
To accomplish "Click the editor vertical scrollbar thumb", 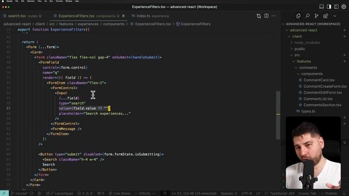I will click(278, 115).
